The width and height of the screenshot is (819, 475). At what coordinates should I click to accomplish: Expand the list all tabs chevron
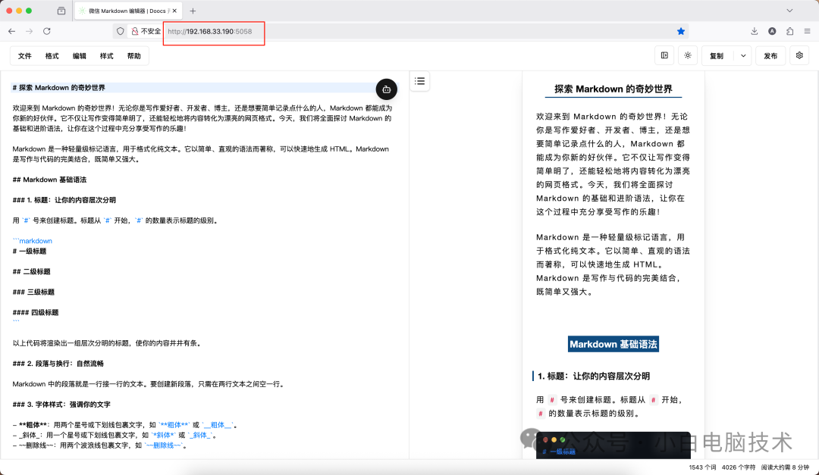(x=789, y=11)
